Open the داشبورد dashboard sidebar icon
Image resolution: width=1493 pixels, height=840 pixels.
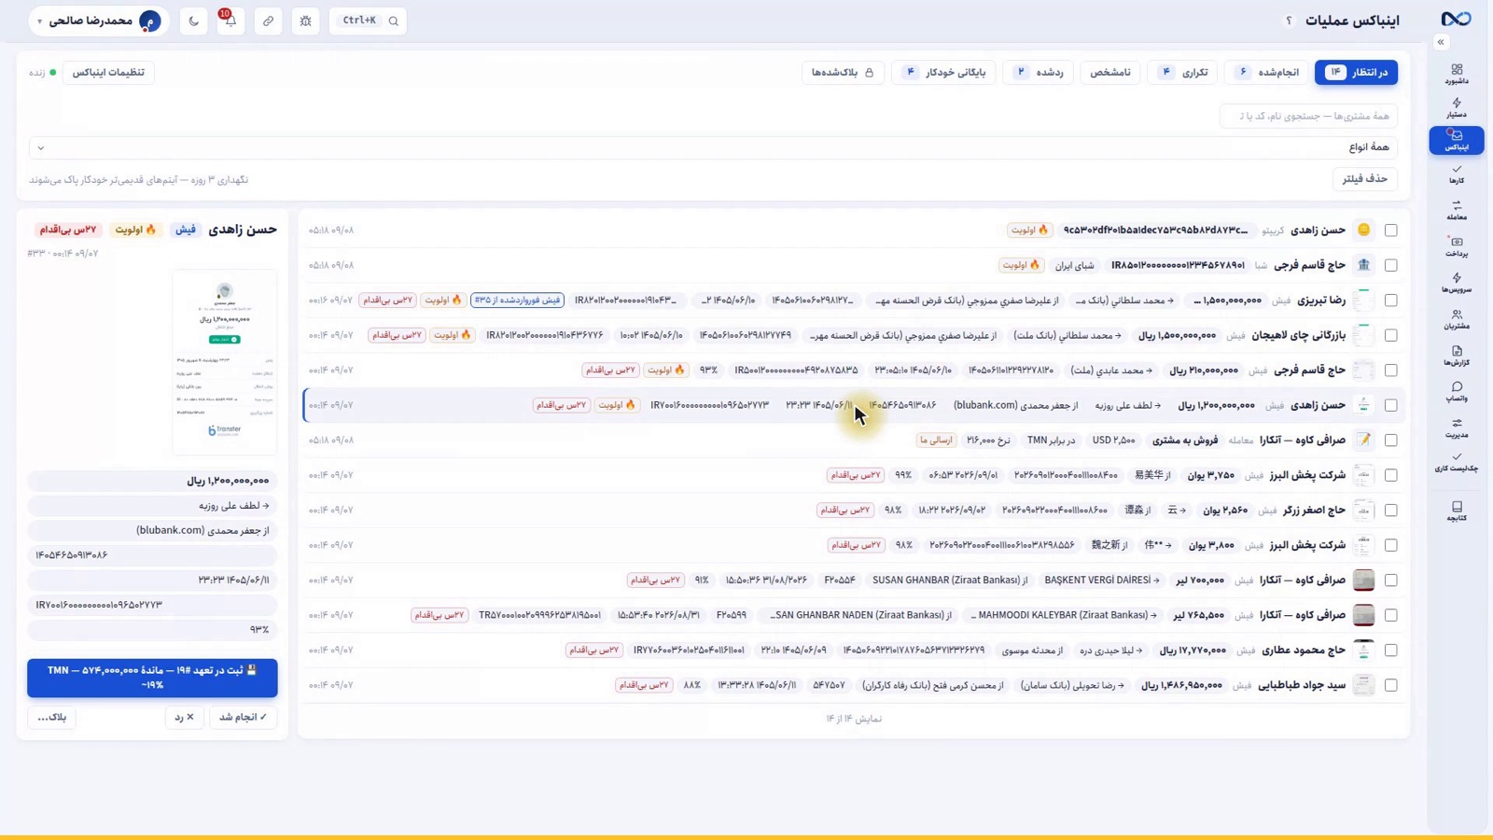click(x=1456, y=74)
